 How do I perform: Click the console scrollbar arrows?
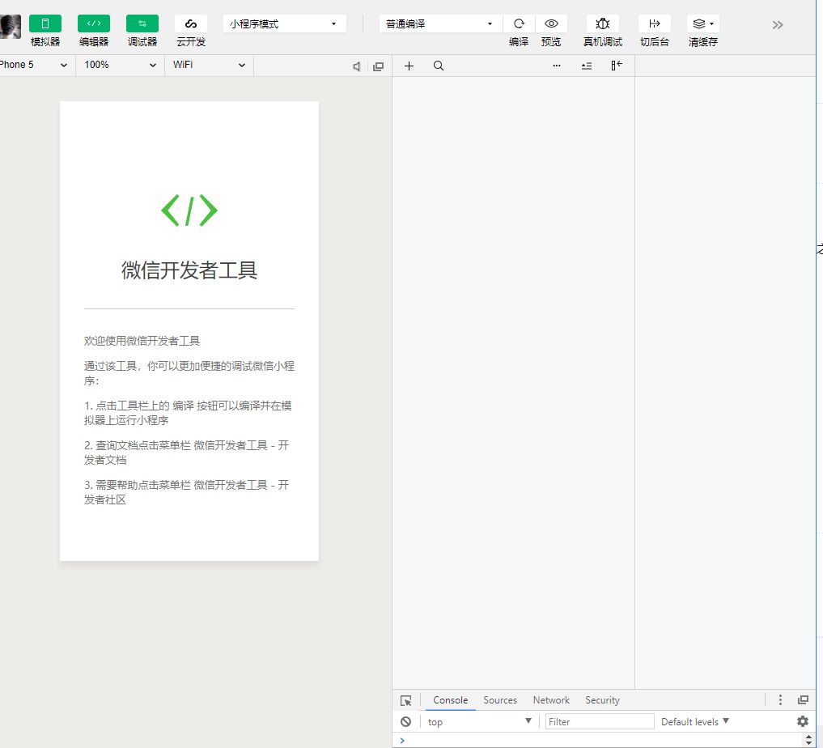point(808,741)
